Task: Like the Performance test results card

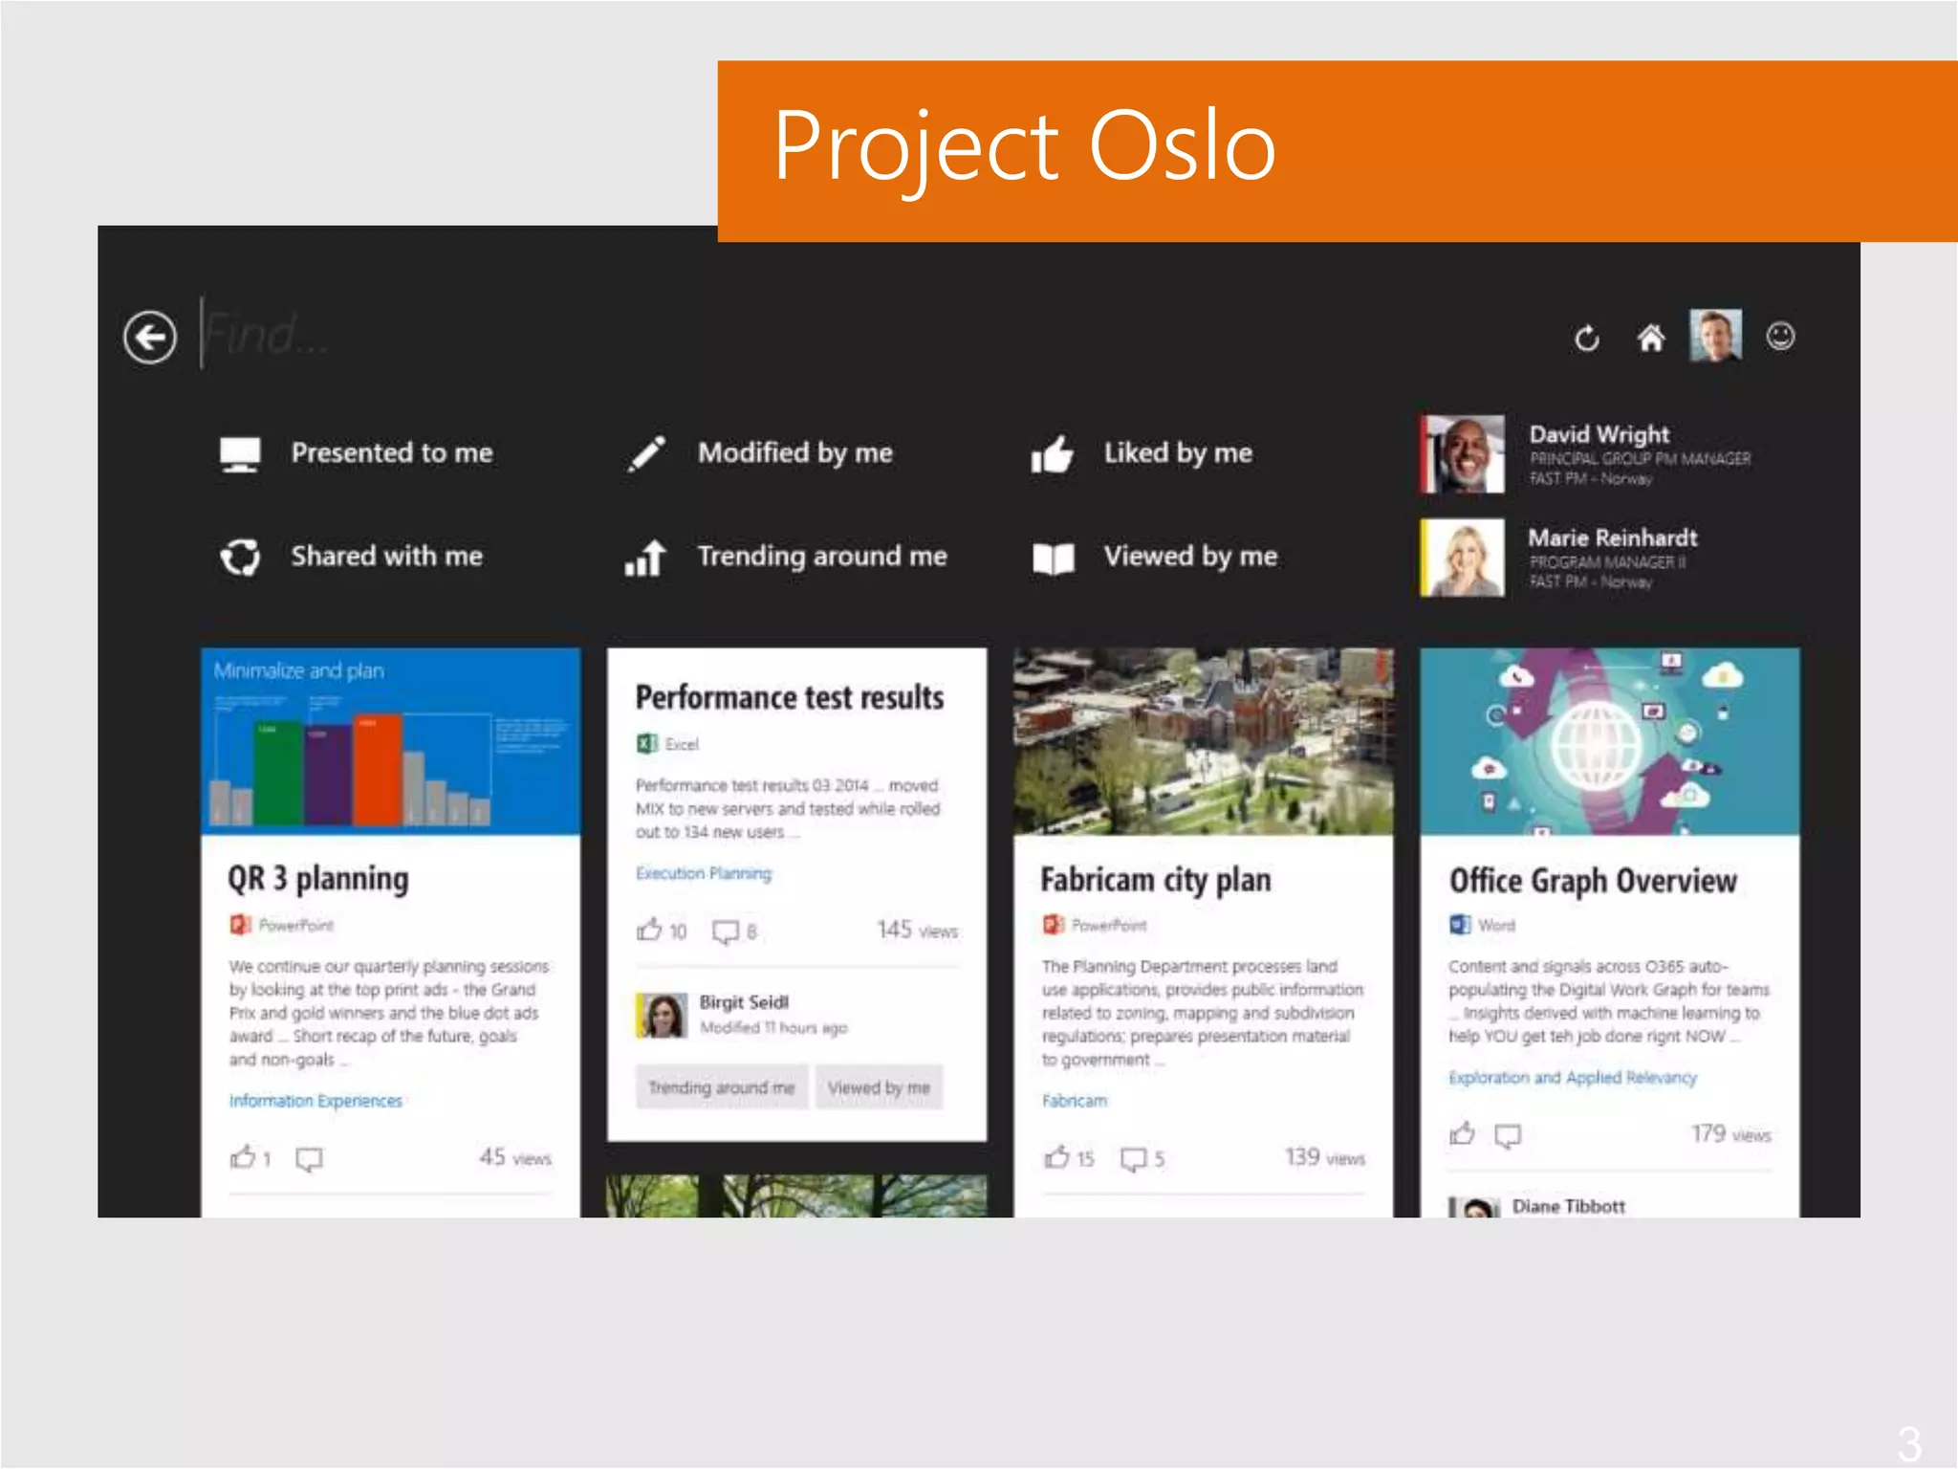Action: click(649, 930)
